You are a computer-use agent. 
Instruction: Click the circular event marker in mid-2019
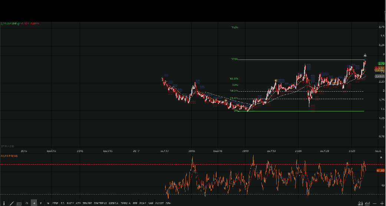click(276, 80)
